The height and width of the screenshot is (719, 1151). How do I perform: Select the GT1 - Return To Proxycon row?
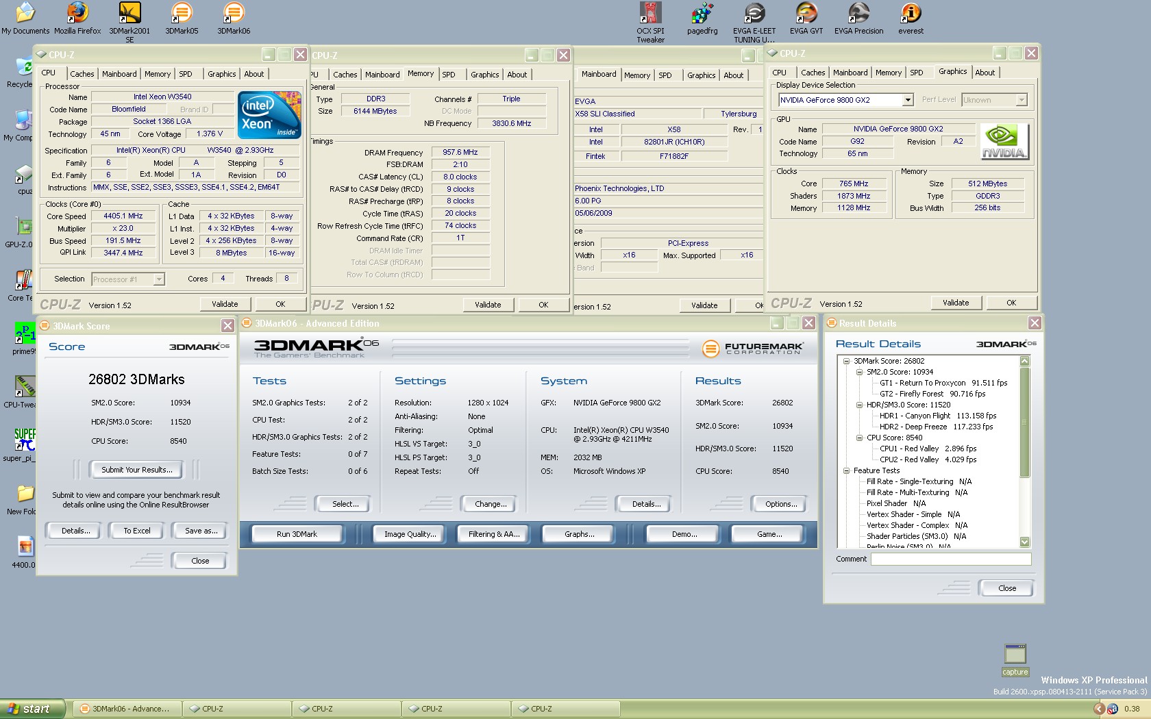[x=943, y=383]
